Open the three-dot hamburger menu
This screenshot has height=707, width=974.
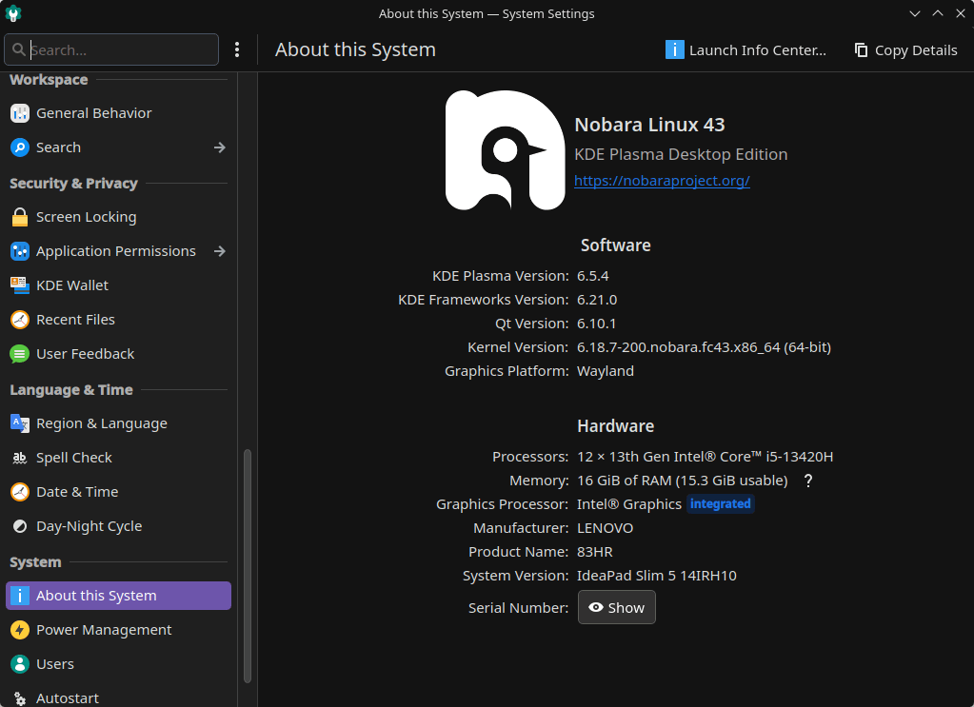tap(237, 49)
